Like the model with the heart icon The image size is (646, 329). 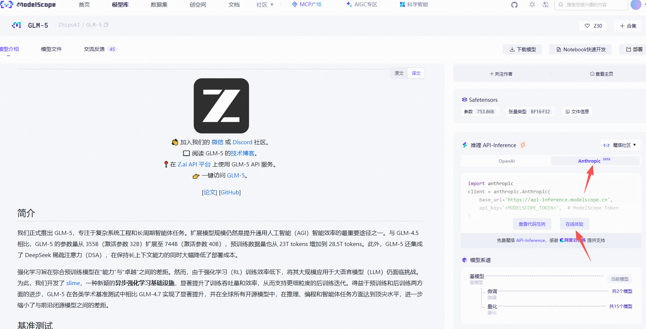tap(587, 26)
